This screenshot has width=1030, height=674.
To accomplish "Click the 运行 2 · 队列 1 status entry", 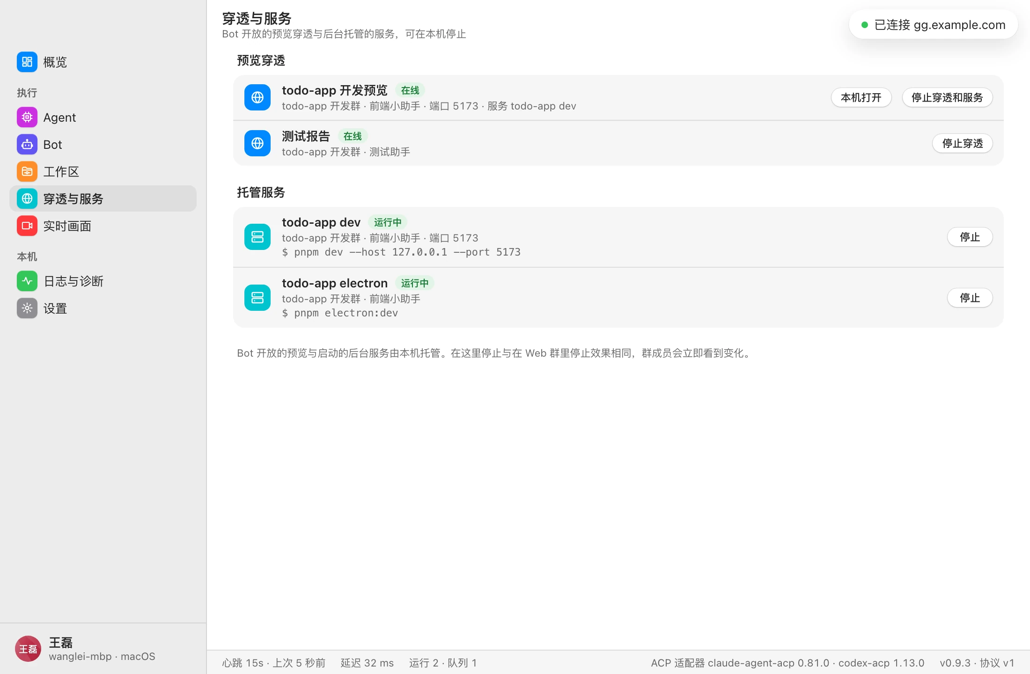I will [x=443, y=663].
